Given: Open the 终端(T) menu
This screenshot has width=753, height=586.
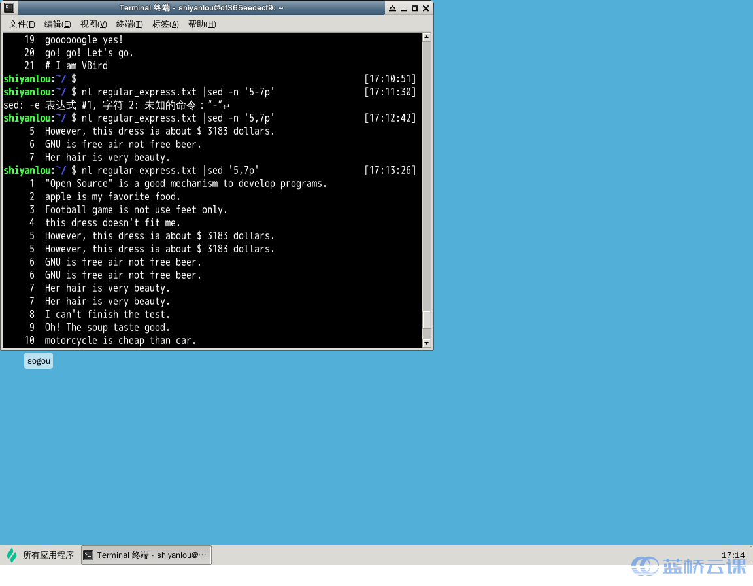Looking at the screenshot, I should 129,24.
